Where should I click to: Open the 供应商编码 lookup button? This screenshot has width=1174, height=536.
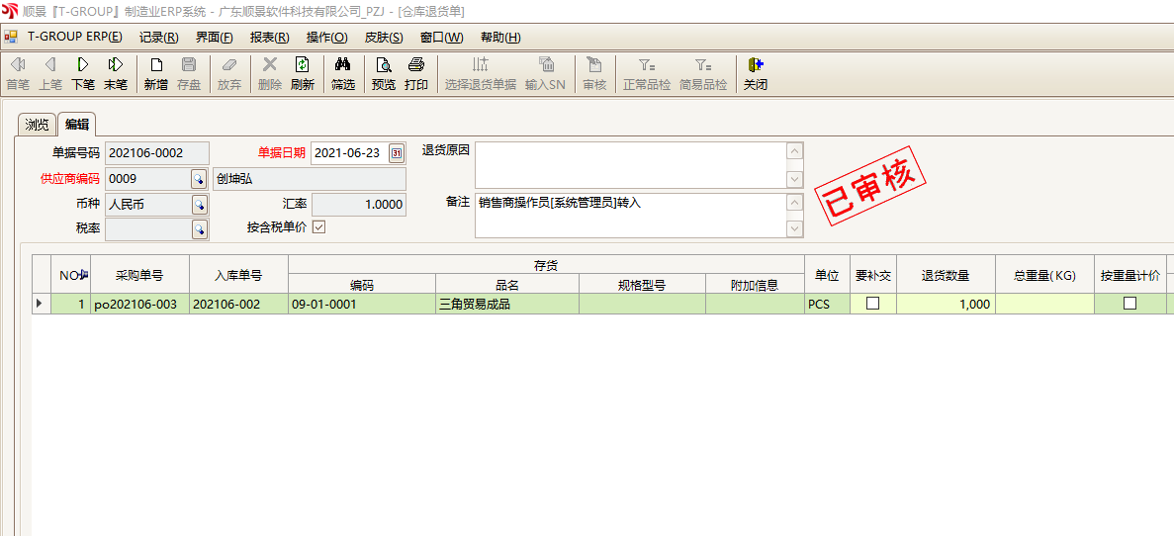[x=199, y=179]
